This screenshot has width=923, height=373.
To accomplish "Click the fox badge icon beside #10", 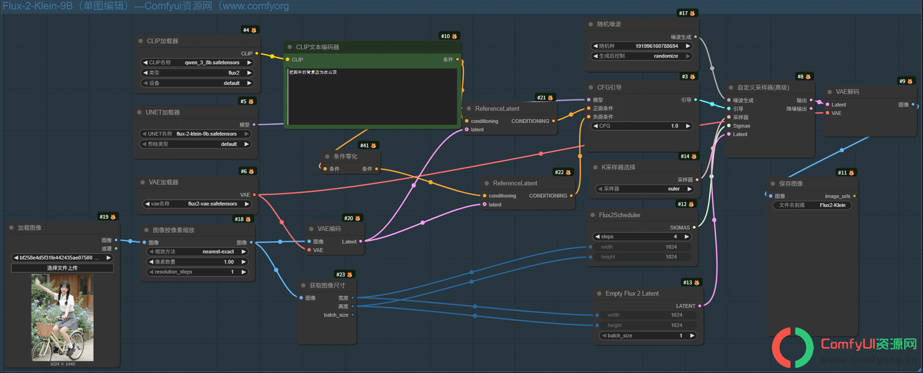I will click(x=454, y=36).
